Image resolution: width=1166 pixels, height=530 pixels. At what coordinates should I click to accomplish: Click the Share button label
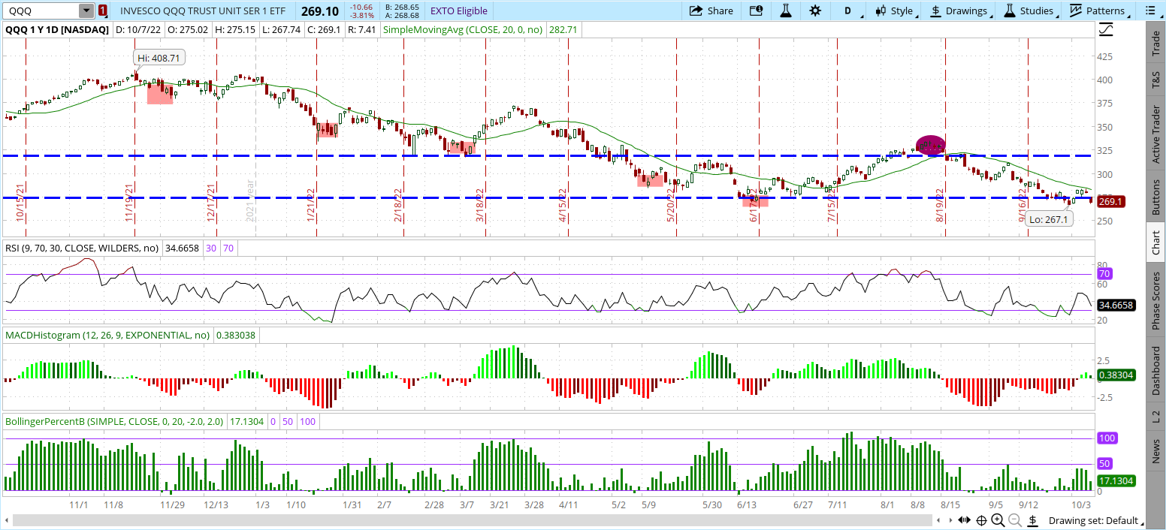point(720,11)
